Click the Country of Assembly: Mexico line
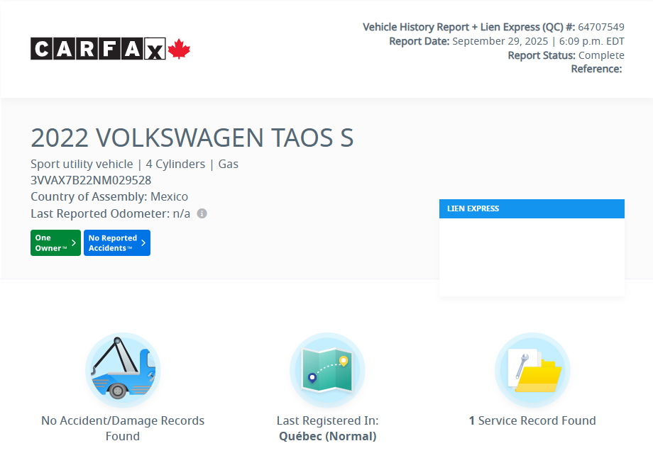Image resolution: width=653 pixels, height=458 pixels. (x=109, y=196)
